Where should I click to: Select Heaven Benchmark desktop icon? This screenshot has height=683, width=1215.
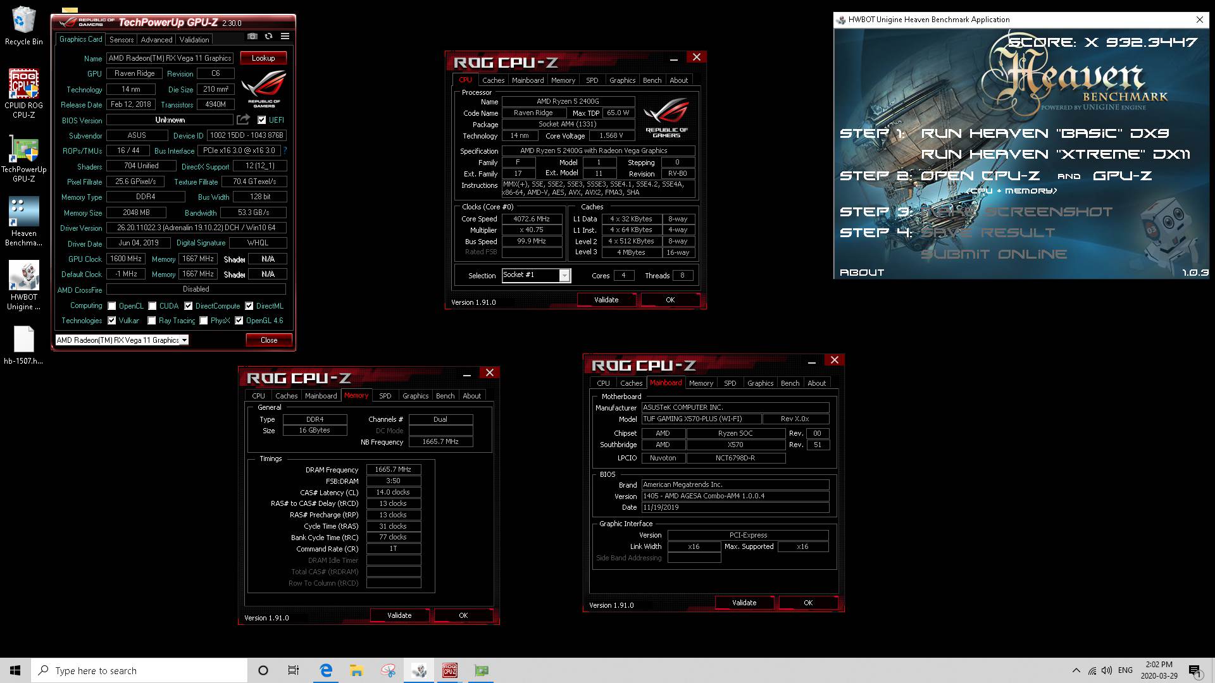[x=23, y=221]
